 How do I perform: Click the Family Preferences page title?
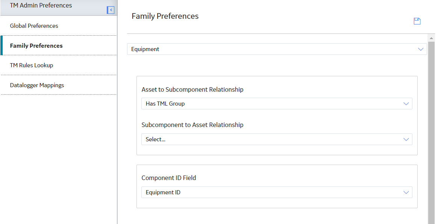165,16
